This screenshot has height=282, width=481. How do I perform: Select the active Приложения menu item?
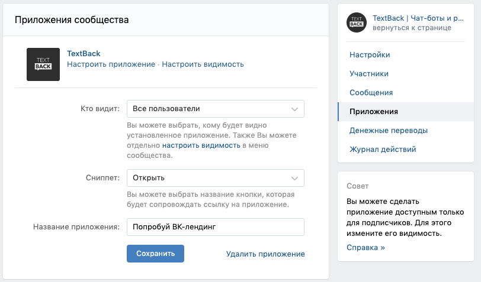click(x=406, y=112)
